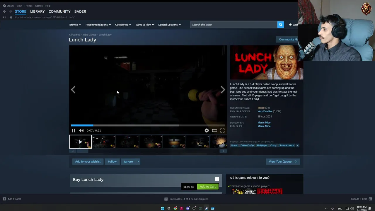Viewport: 375px width, 211px height.
Task: Expand the Categories dropdown
Action: coord(123,25)
